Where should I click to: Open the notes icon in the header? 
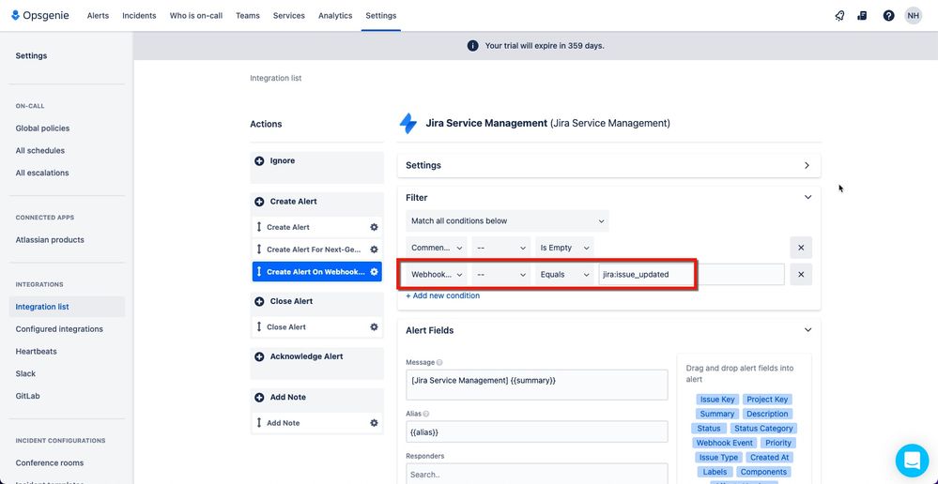(862, 16)
